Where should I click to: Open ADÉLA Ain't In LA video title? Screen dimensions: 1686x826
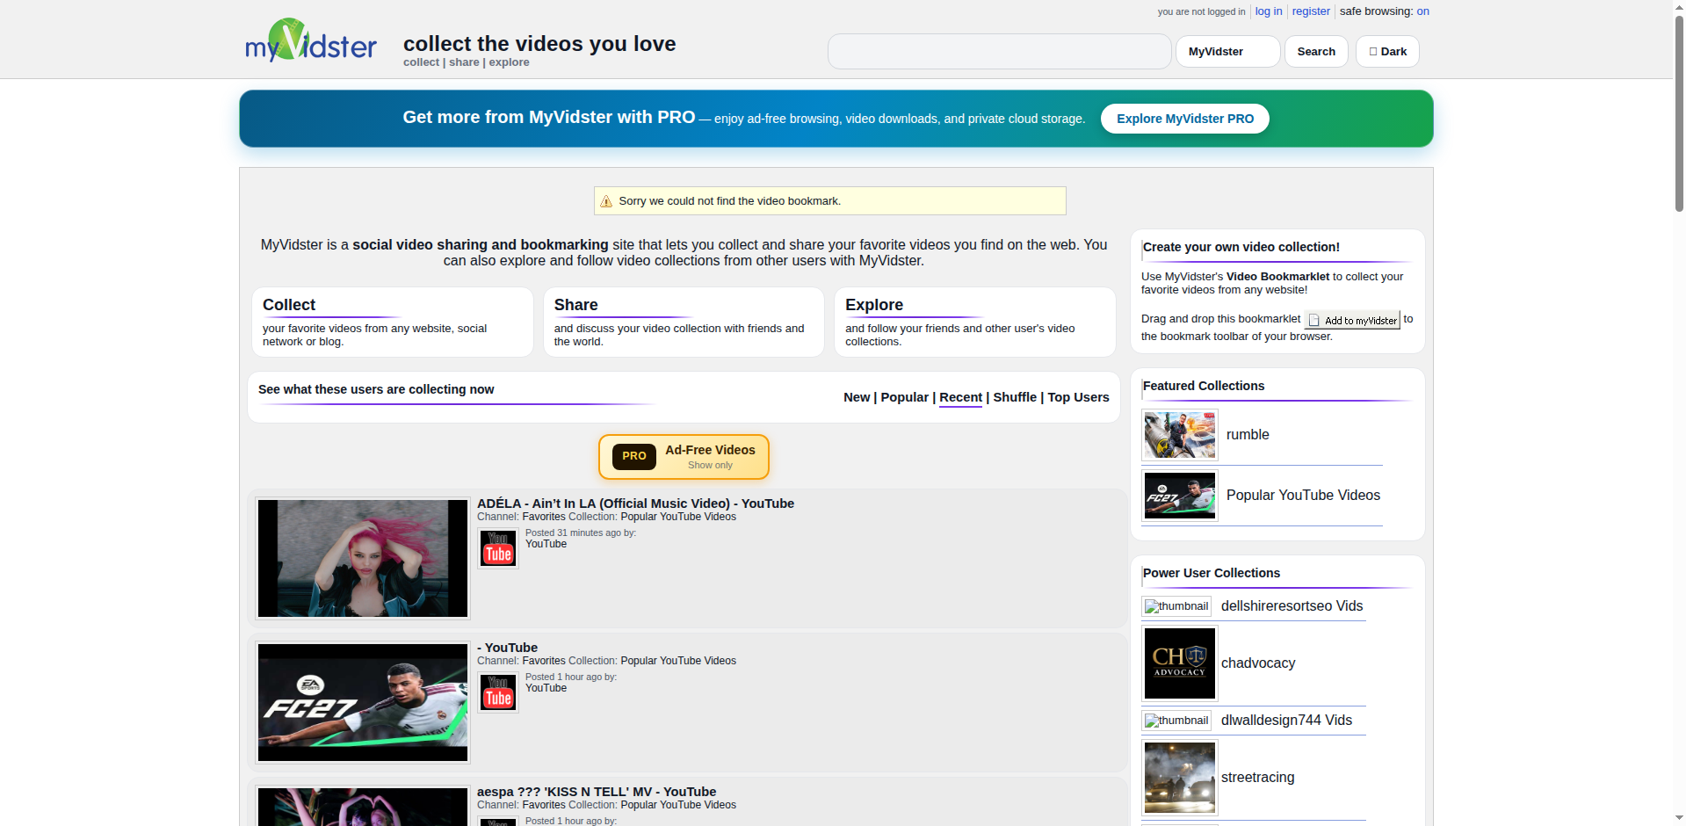[x=635, y=504]
